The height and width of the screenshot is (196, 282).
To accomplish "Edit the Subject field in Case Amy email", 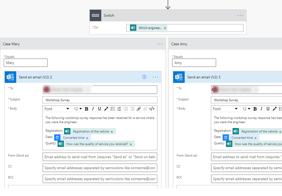I will tap(246, 100).
